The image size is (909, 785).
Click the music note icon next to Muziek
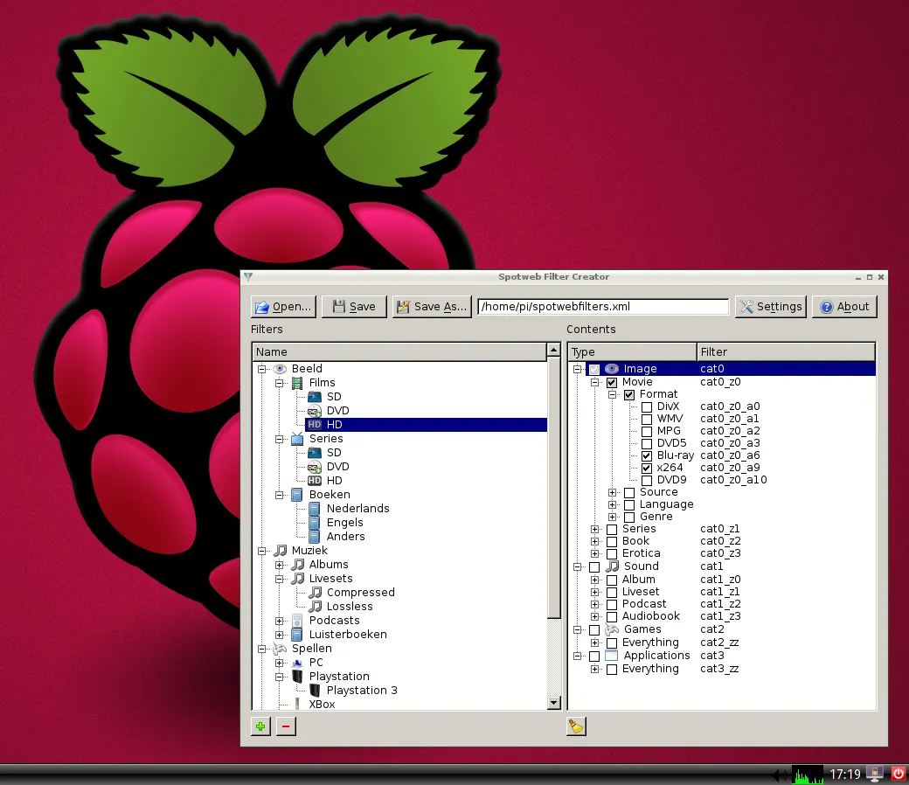coord(280,550)
